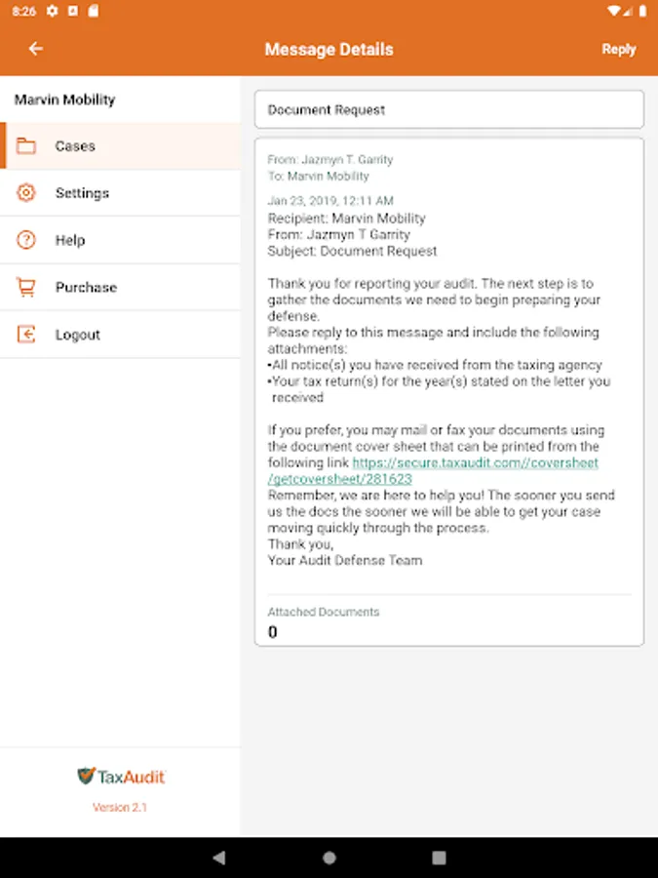Select Help in the sidebar
Viewport: 658px width, 878px height.
[120, 240]
